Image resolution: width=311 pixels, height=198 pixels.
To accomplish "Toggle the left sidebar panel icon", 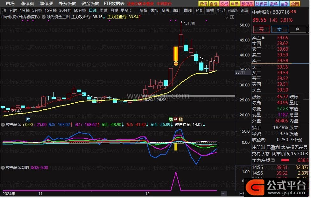I will pyautogui.click(x=4, y=10).
